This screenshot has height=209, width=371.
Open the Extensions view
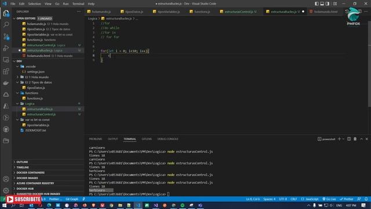point(6,71)
